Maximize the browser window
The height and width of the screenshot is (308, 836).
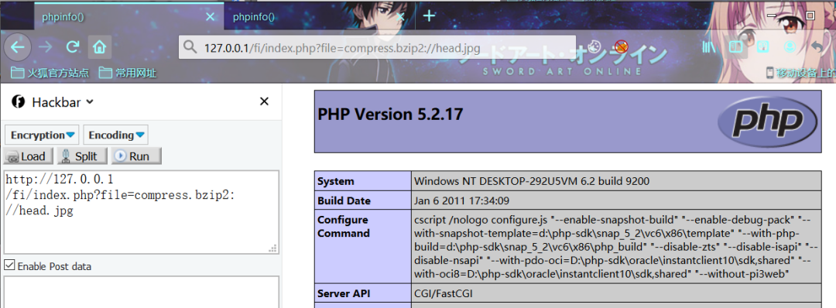click(810, 16)
